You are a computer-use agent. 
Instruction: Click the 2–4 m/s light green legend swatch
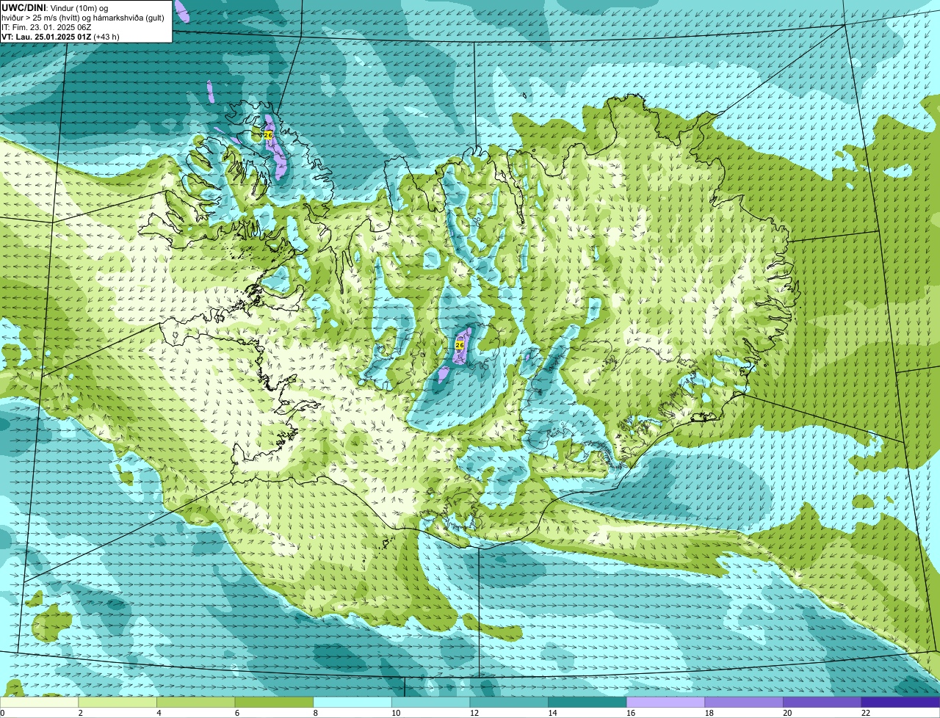click(x=117, y=702)
